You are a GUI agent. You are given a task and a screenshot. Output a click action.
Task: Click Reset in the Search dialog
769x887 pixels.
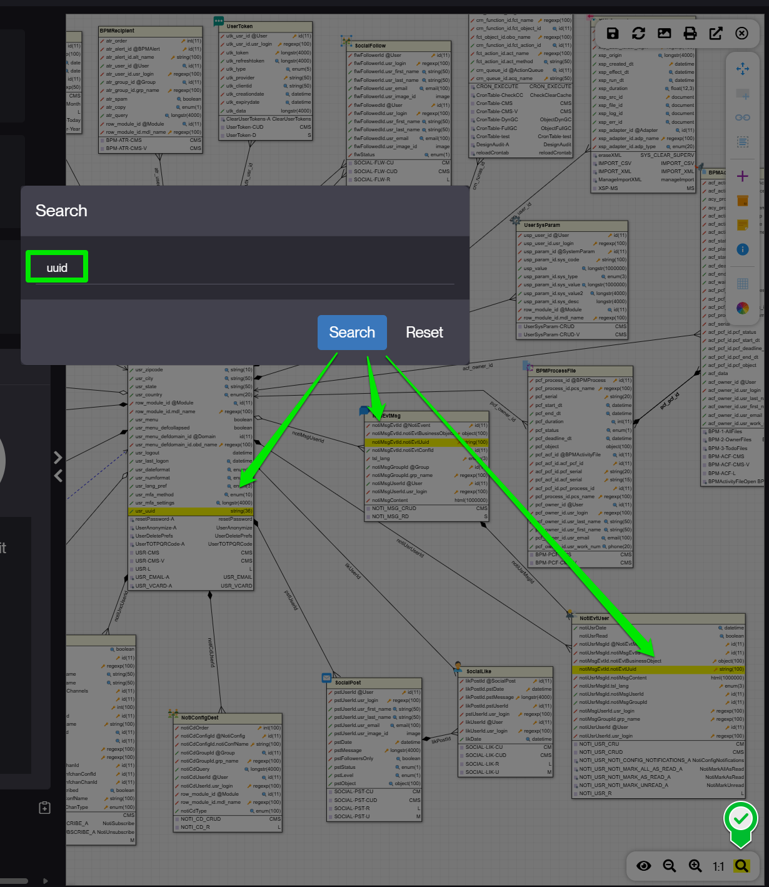pos(425,333)
